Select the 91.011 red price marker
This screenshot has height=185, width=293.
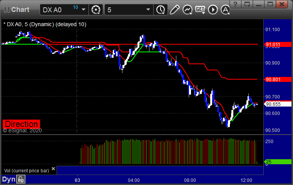tap(278, 45)
